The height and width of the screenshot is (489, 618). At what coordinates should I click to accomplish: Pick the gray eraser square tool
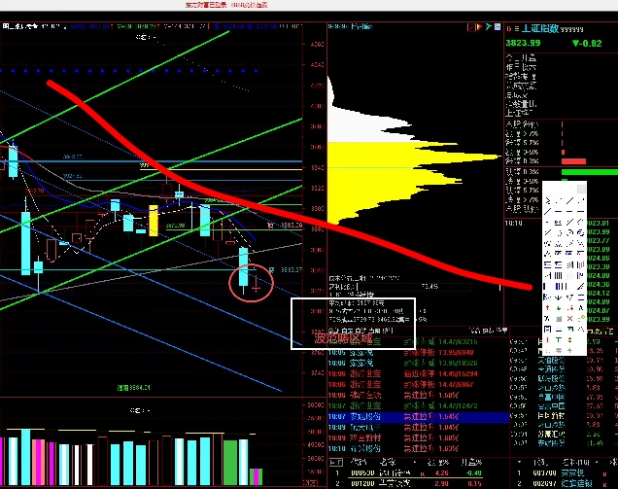point(559,319)
